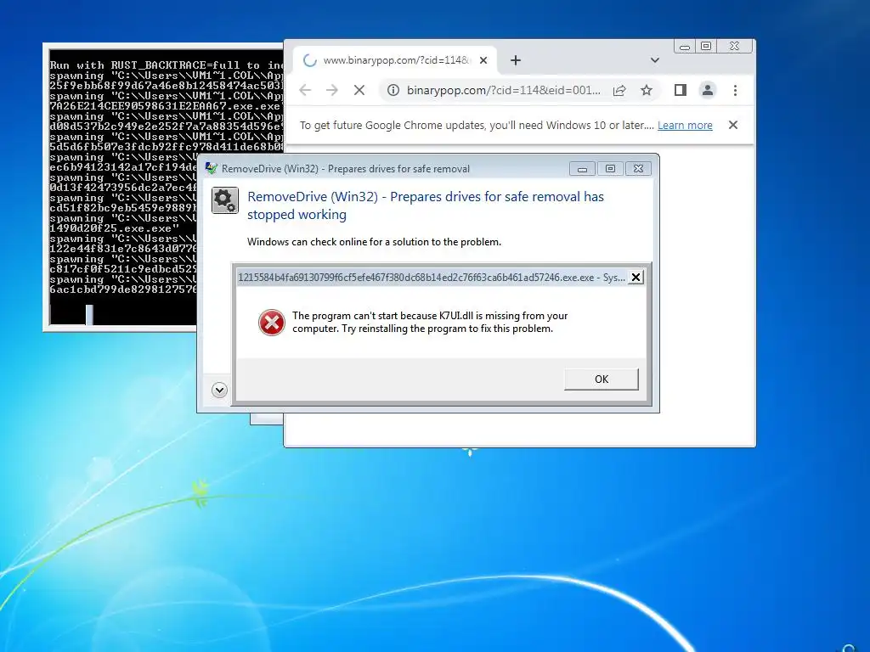Click the loading spinner on Chrome tab
Screen dimensions: 870x652
coord(310,60)
